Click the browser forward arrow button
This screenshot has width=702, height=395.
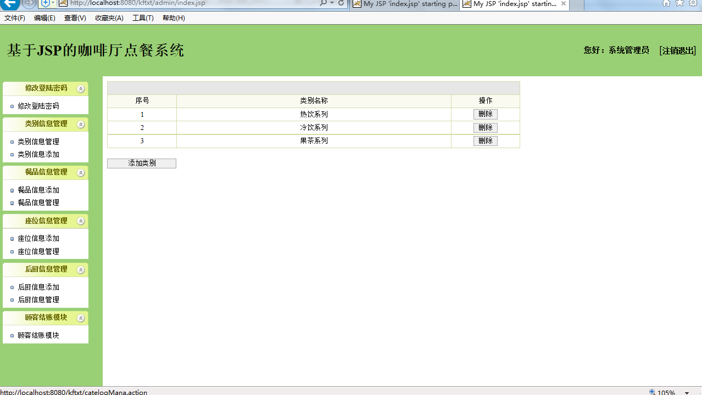point(29,4)
